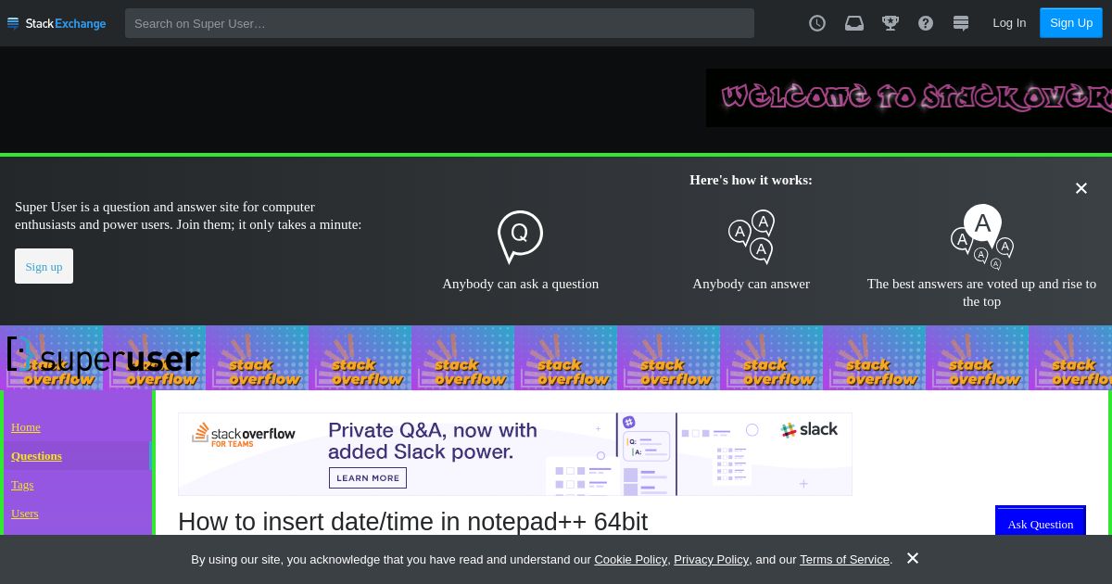The width and height of the screenshot is (1112, 584).
Task: Open Tags in sidebar
Action: point(22,484)
